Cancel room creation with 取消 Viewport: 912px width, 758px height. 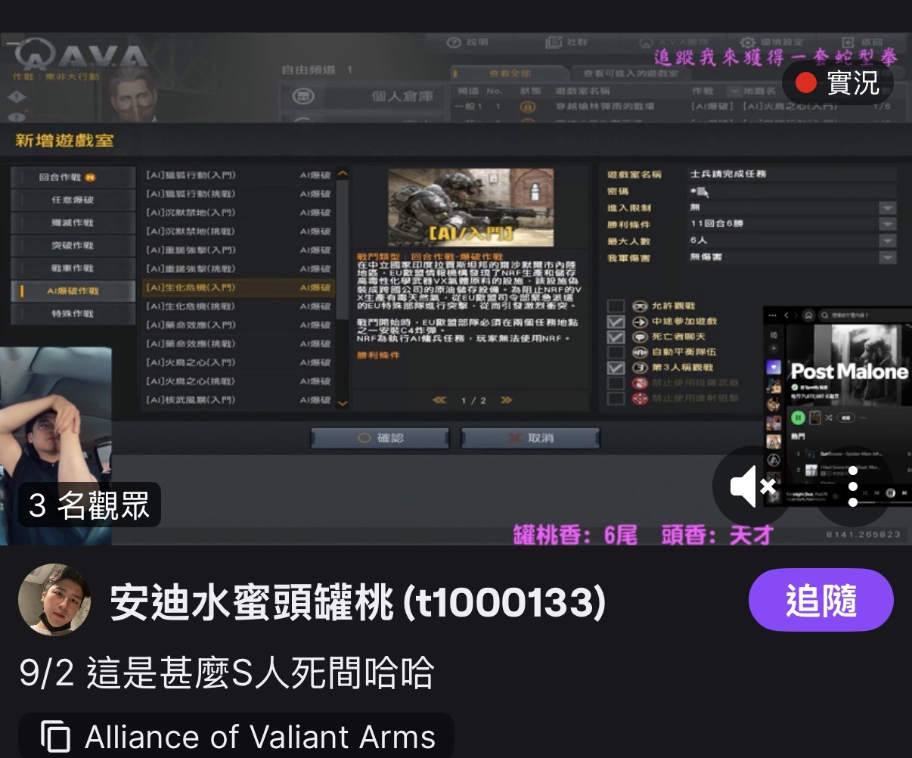[530, 438]
